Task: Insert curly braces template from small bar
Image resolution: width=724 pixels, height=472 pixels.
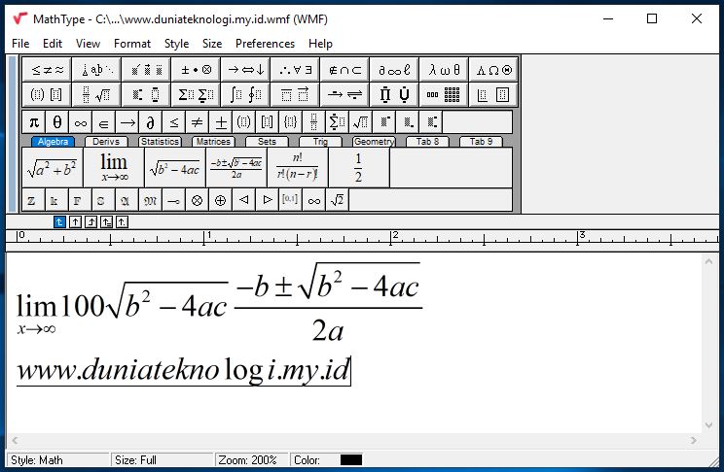Action: click(290, 122)
